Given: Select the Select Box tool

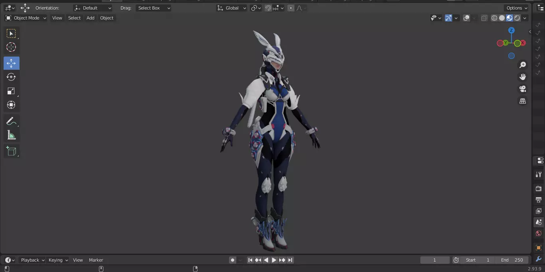Looking at the screenshot, I should (11, 33).
